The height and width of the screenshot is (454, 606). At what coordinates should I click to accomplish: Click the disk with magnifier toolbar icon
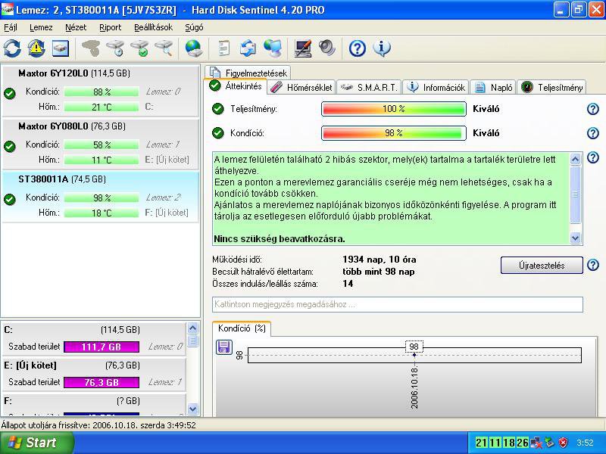click(164, 48)
